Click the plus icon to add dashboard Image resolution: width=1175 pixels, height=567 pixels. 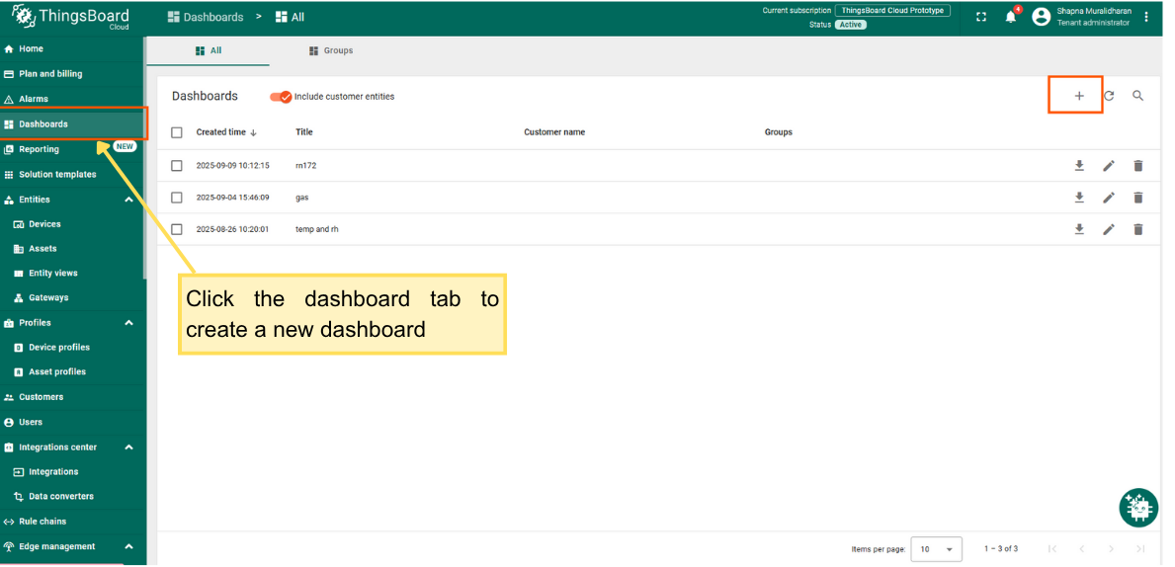(x=1078, y=96)
